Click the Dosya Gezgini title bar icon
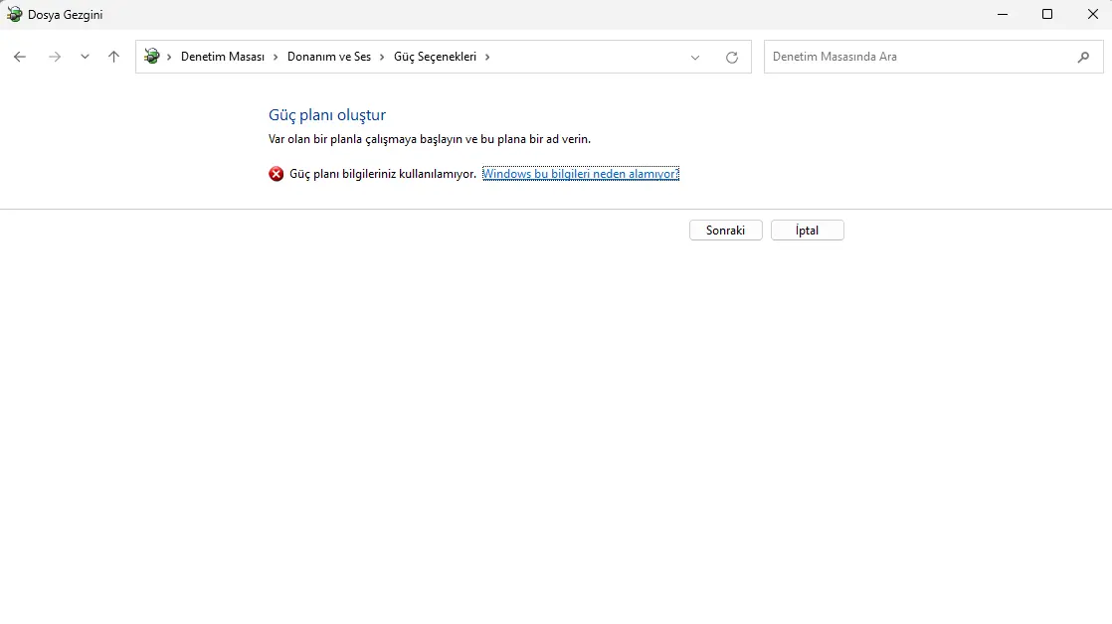Viewport: 1112px width, 624px height. [14, 14]
